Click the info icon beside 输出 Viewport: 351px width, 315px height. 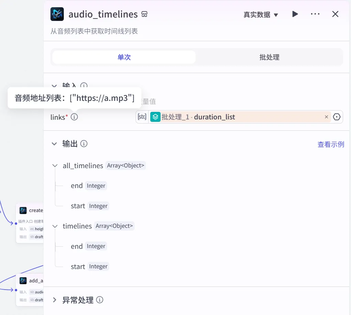tap(84, 144)
